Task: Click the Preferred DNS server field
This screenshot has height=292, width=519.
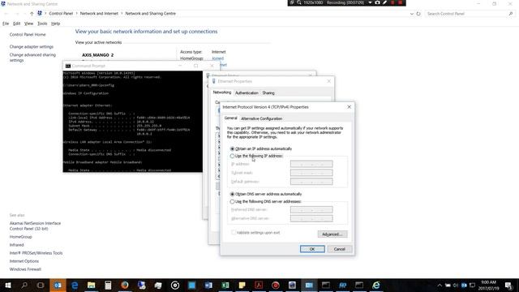Action: [x=311, y=209]
